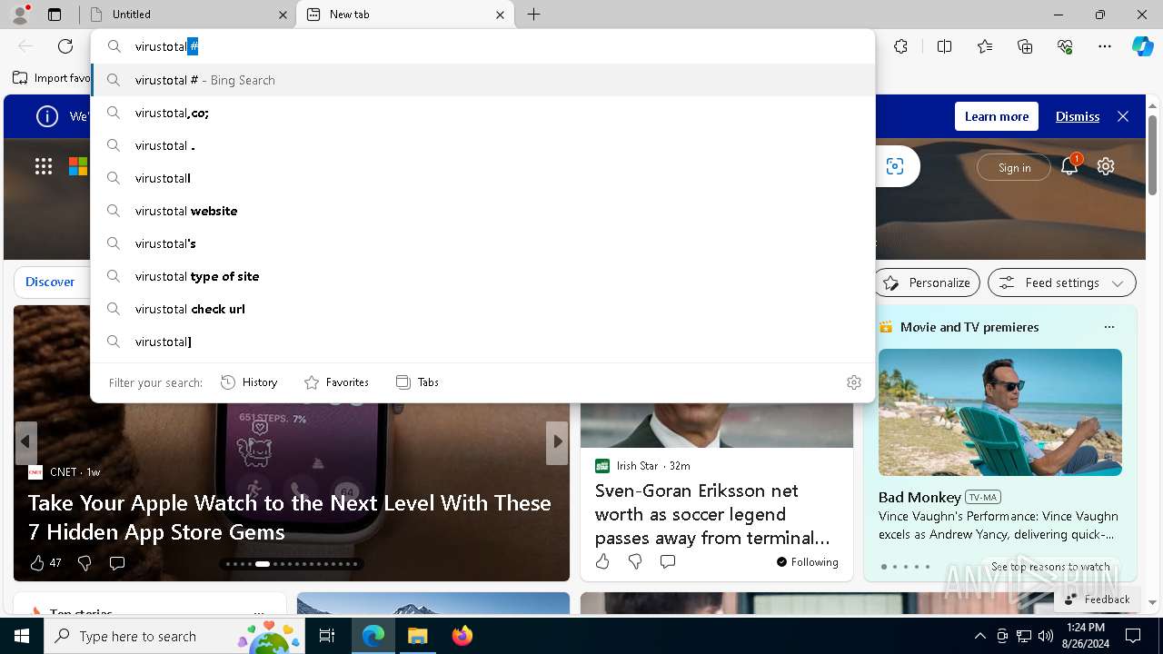The height and width of the screenshot is (654, 1163).
Task: Open Sven-Goran Eriksson article headline
Action: pyautogui.click(x=712, y=514)
